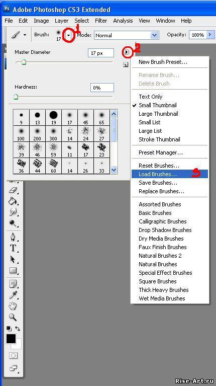This screenshot has width=216, height=386.
Task: Open brush panel flyout menu arrow
Action: (127, 52)
